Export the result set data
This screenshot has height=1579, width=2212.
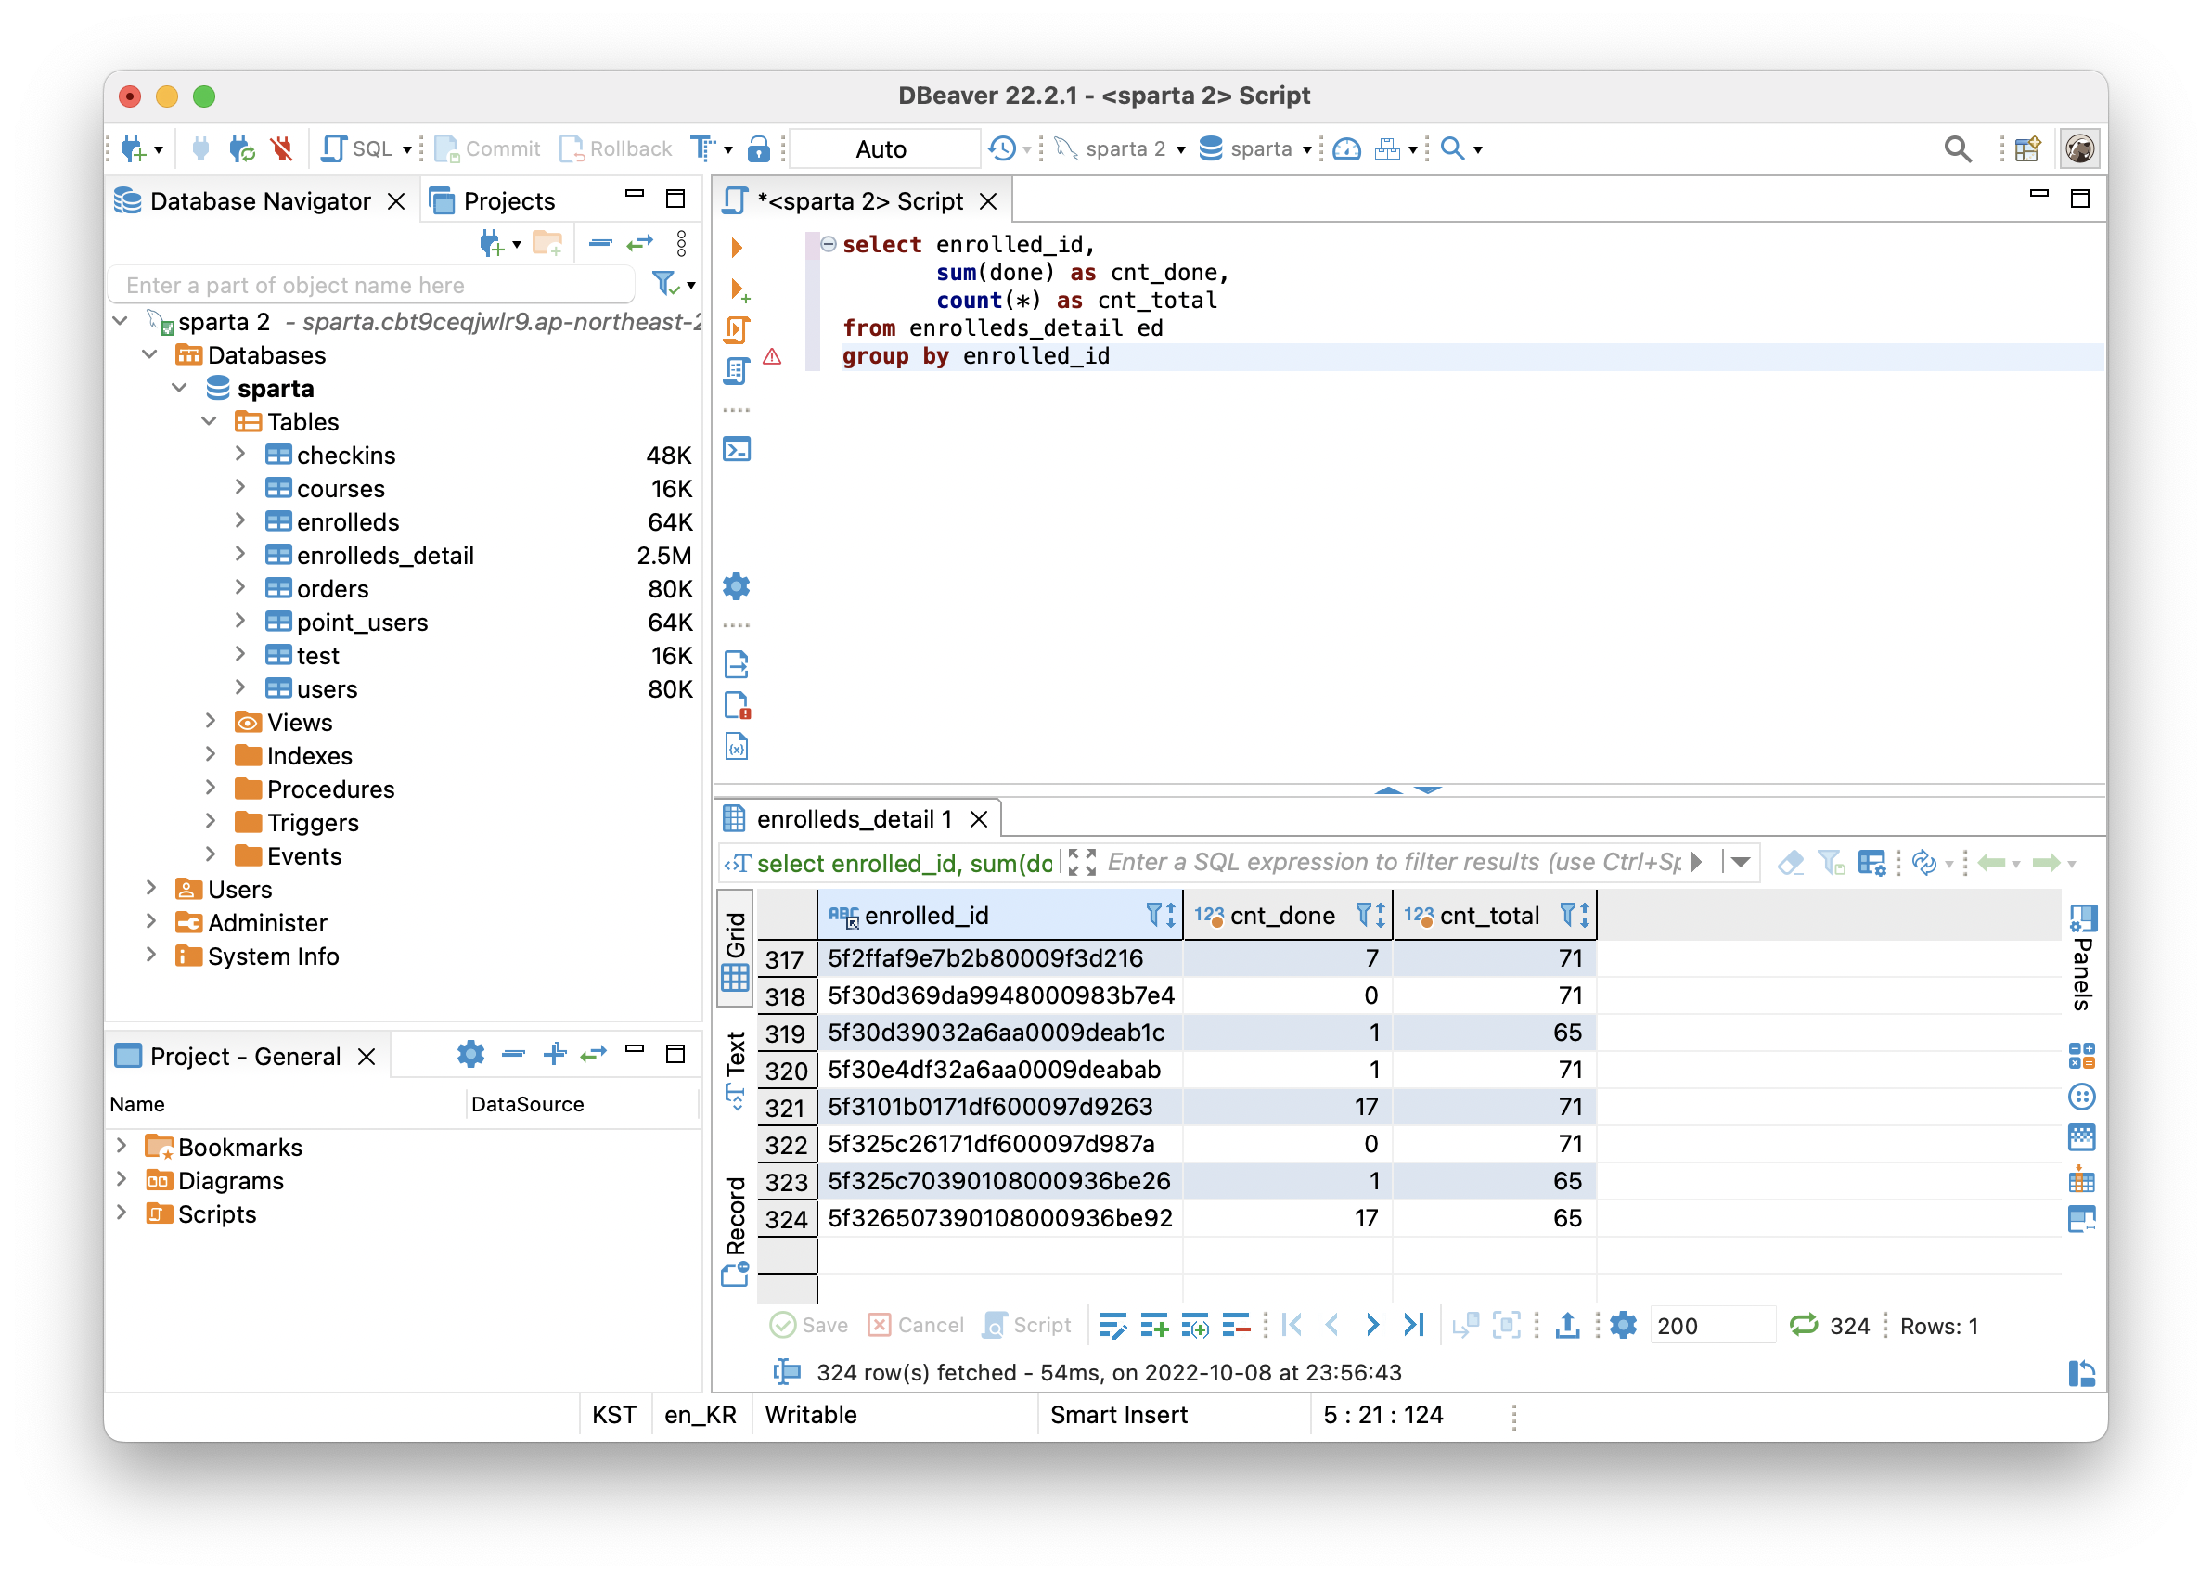point(1567,1325)
